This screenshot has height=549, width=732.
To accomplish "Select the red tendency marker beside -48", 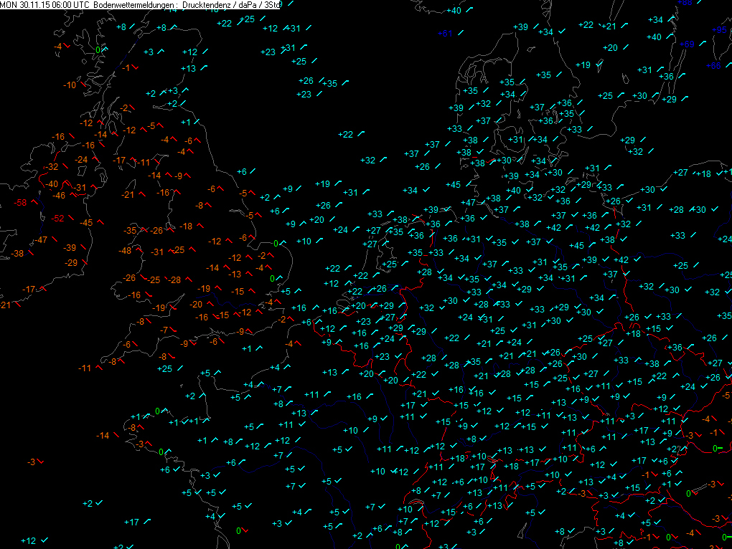I will [x=140, y=251].
